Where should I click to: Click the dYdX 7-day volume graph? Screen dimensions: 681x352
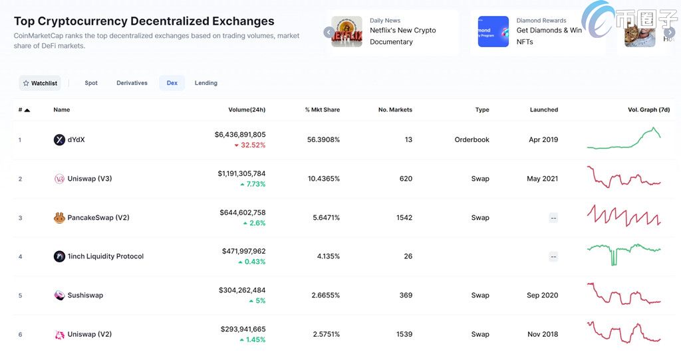tap(624, 139)
